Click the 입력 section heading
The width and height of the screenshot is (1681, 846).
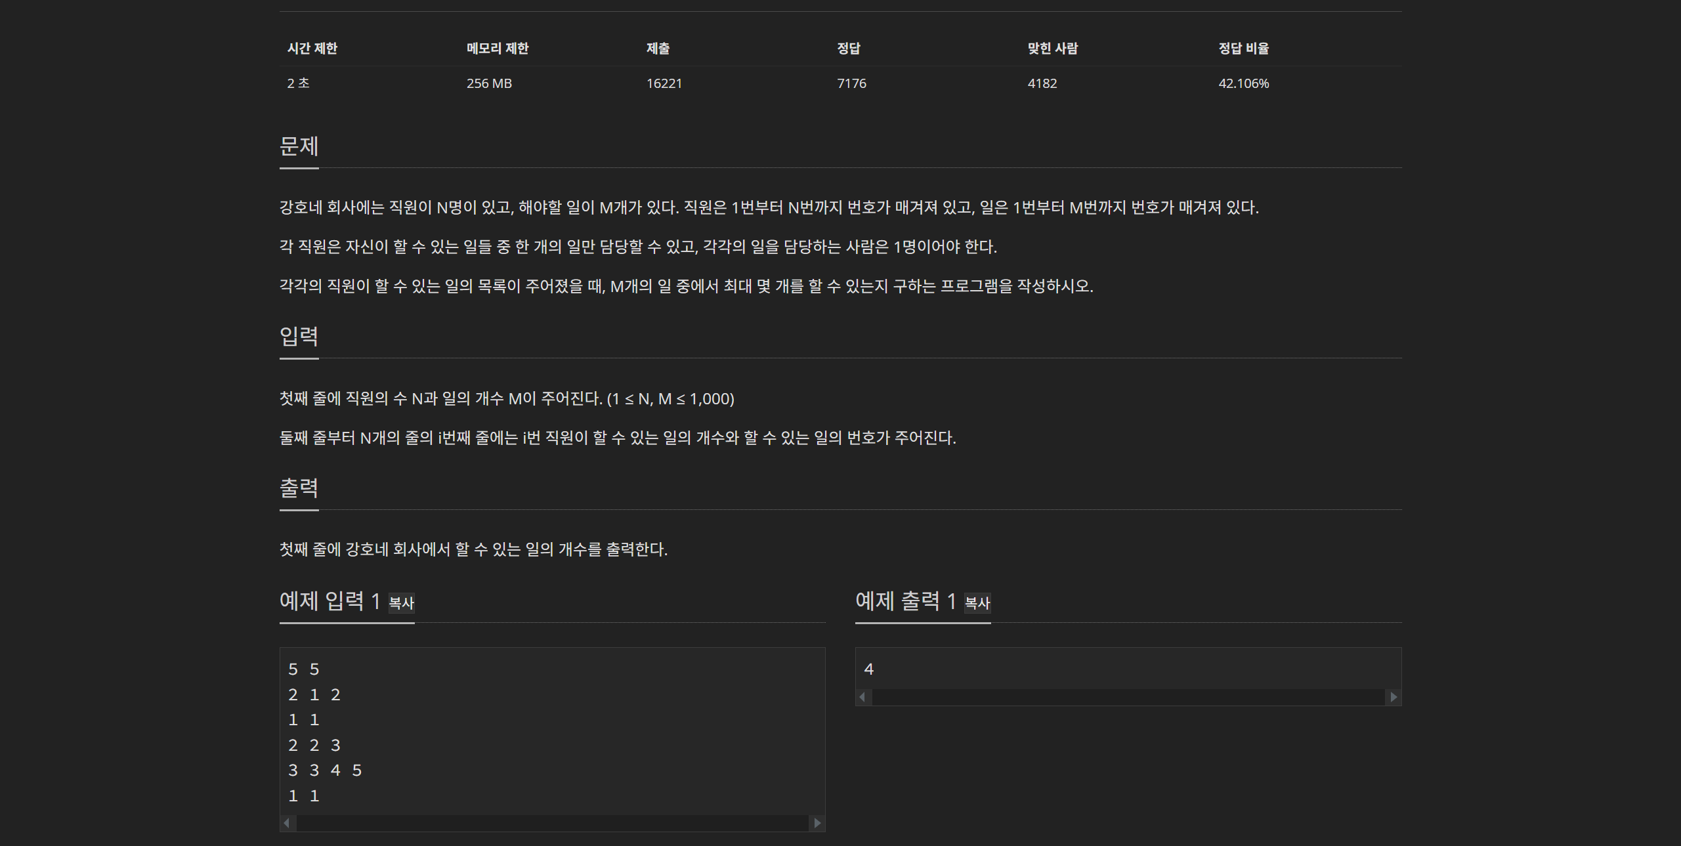point(299,336)
